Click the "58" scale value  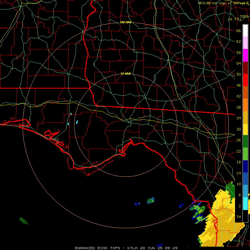click(239, 52)
